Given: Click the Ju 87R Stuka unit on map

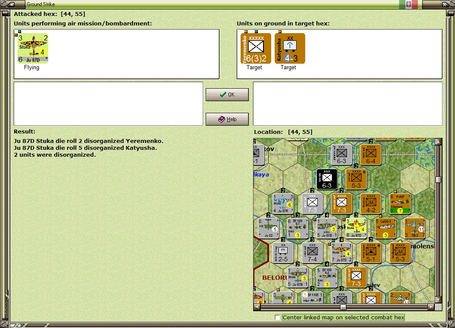Looking at the screenshot, I should (283, 204).
